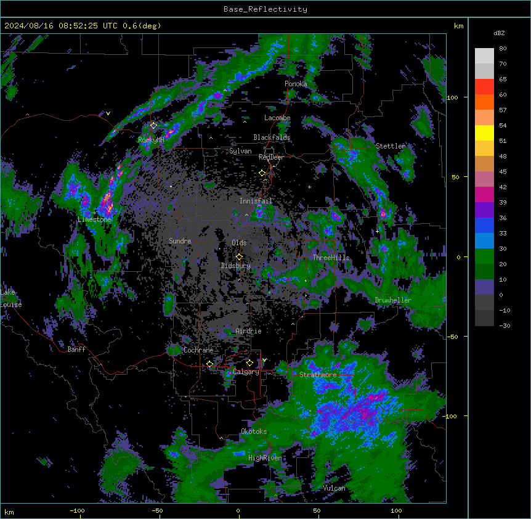Click the Drumheller city label
Screen dimensions: 531x519
click(x=393, y=300)
